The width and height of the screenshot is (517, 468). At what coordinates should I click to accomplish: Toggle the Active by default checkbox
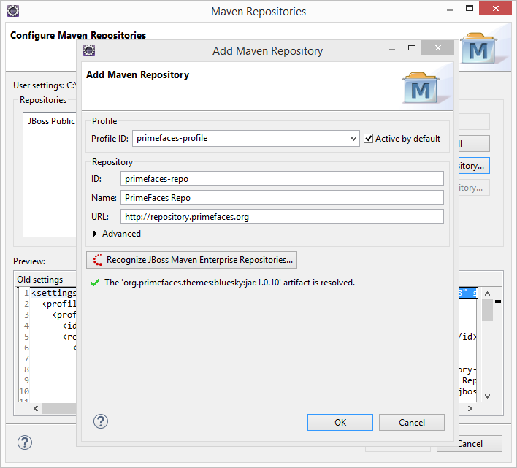(368, 139)
